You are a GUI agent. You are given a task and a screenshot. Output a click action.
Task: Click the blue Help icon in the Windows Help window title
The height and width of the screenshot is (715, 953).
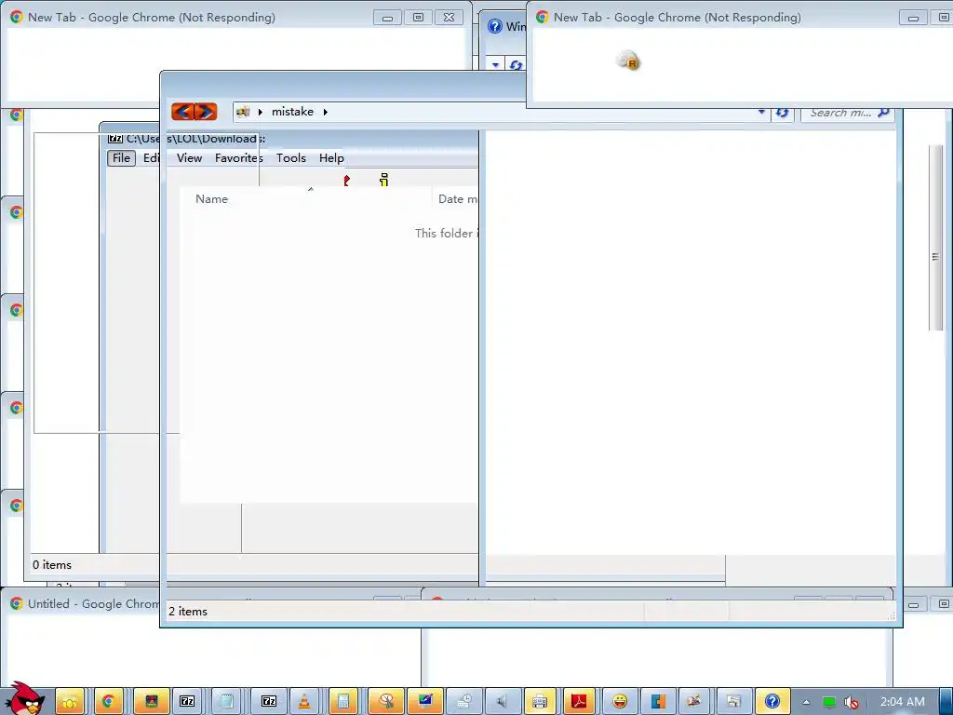tap(495, 26)
